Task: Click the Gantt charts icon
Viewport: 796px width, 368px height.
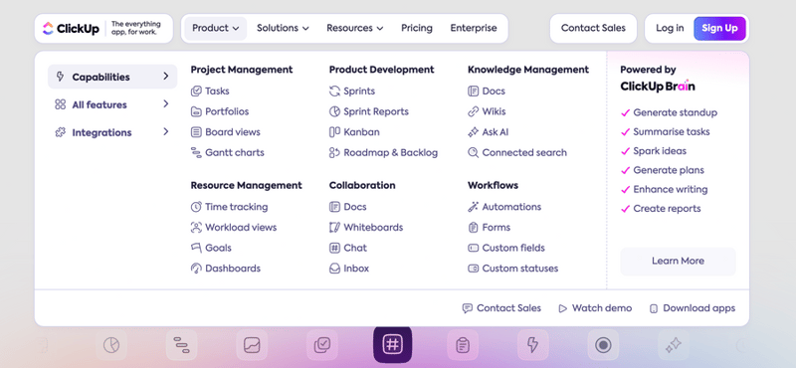Action: pos(196,152)
